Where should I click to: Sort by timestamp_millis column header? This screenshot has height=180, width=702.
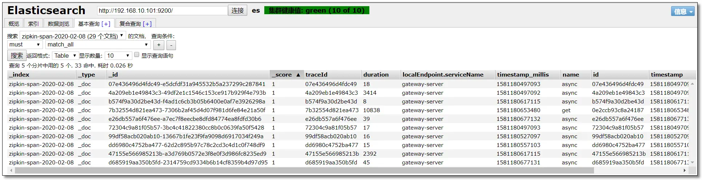tap(528, 74)
